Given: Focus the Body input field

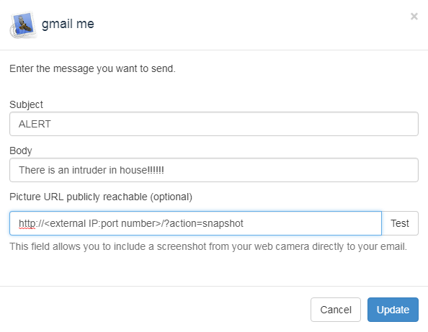Looking at the screenshot, I should pos(214,170).
